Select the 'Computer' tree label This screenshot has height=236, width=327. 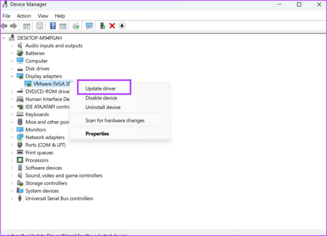pos(37,61)
